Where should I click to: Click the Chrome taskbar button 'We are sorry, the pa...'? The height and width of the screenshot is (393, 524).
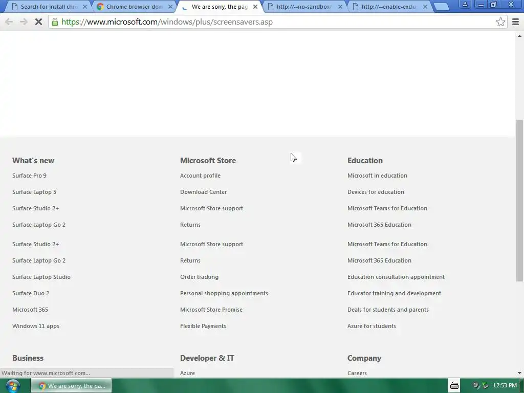(71, 386)
